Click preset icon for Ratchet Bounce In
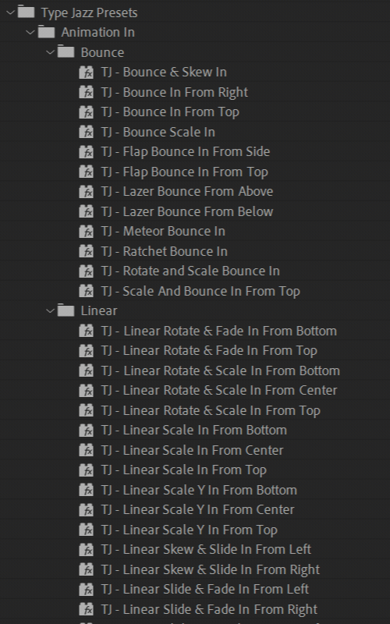The width and height of the screenshot is (390, 624). tap(87, 251)
